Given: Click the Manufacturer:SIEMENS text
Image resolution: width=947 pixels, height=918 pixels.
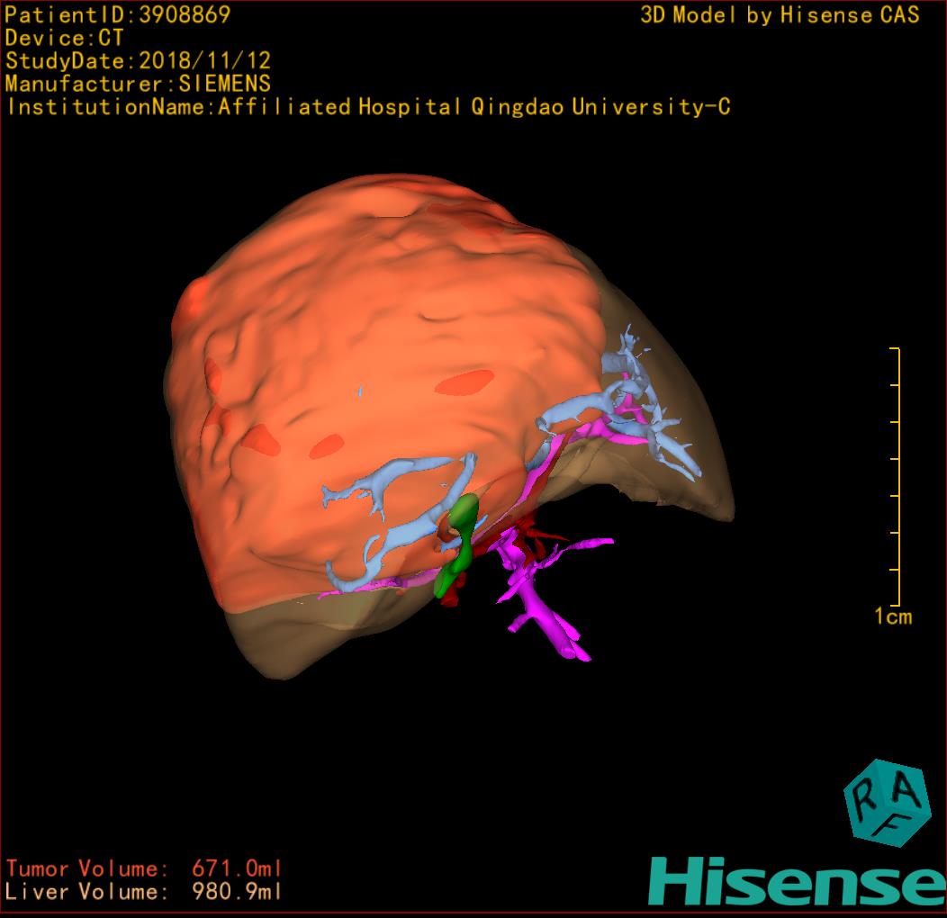Looking at the screenshot, I should tap(138, 84).
